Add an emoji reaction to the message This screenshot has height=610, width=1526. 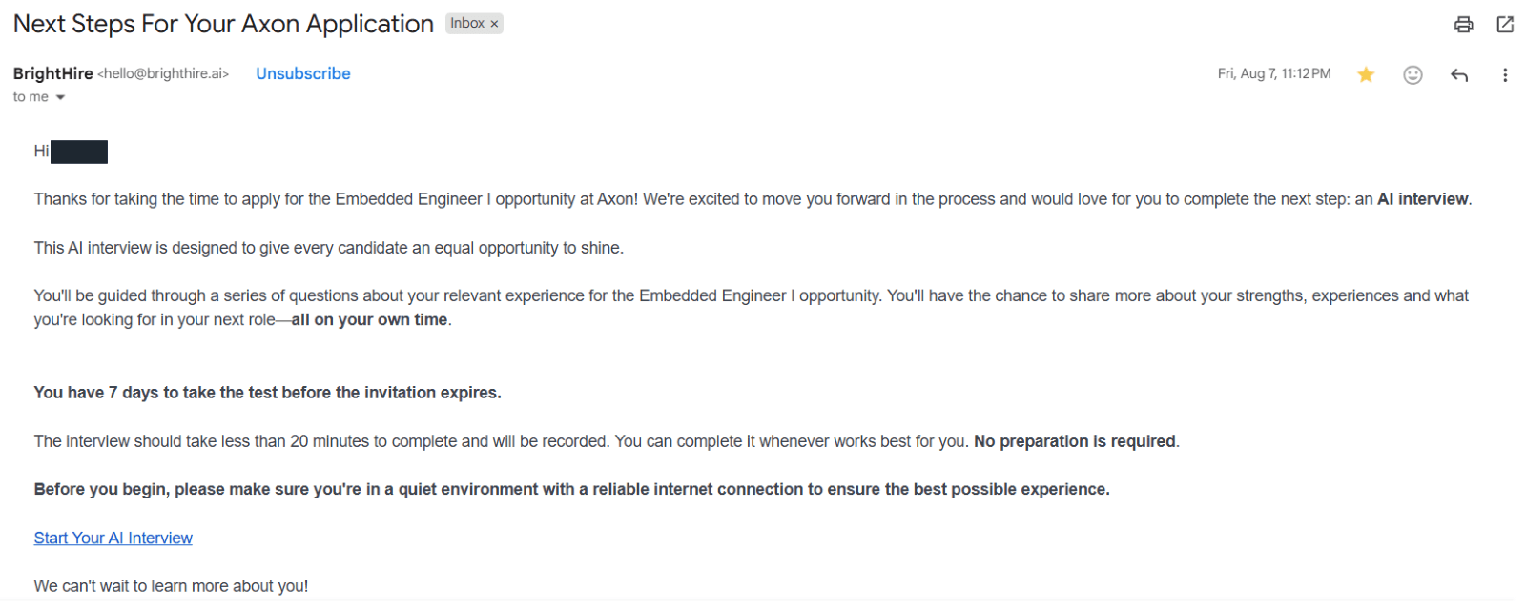pyautogui.click(x=1413, y=74)
